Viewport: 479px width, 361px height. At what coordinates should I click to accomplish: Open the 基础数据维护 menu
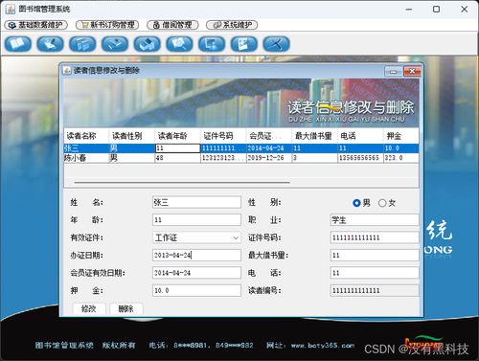35,25
